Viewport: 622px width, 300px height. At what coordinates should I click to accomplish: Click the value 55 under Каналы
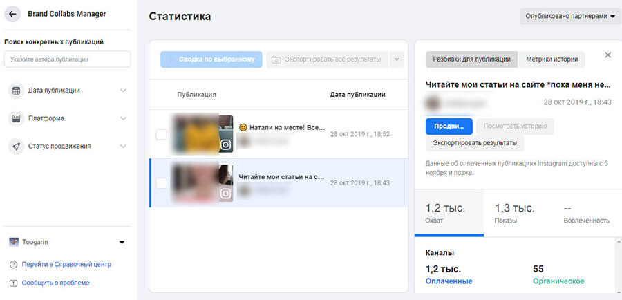coord(538,269)
